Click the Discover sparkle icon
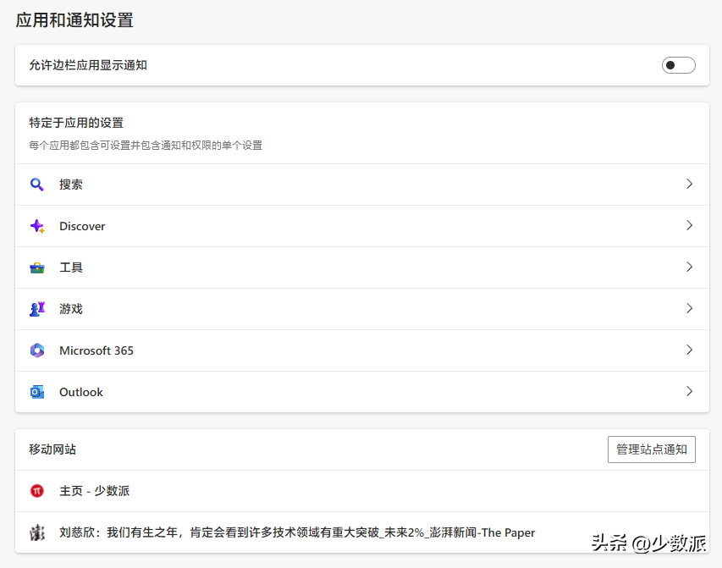This screenshot has width=722, height=568. [x=37, y=226]
